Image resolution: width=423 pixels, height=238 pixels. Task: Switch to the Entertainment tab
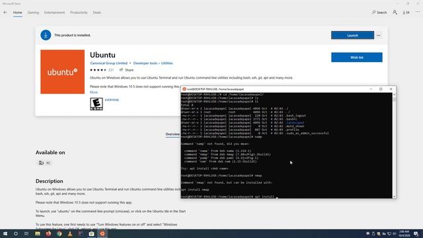54,13
